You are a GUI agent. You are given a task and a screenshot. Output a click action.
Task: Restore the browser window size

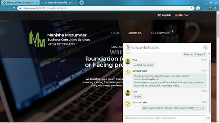211,3
